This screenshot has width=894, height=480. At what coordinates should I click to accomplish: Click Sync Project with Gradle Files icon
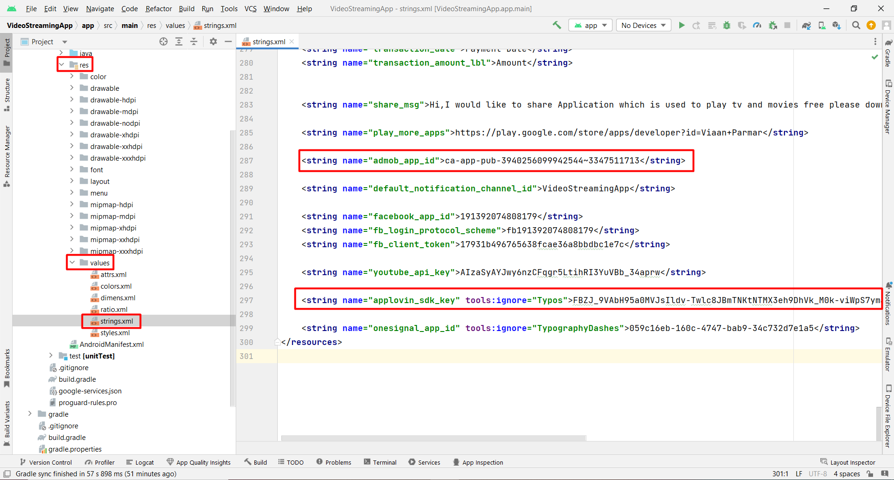coord(806,25)
